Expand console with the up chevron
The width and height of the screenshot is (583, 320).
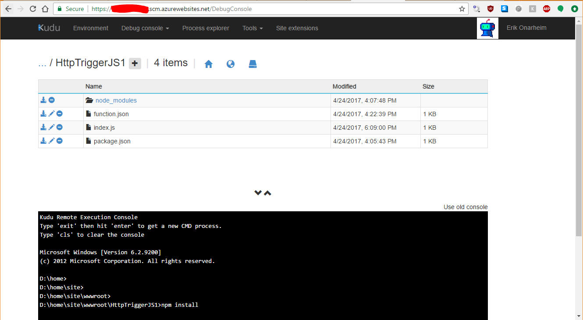pos(268,193)
